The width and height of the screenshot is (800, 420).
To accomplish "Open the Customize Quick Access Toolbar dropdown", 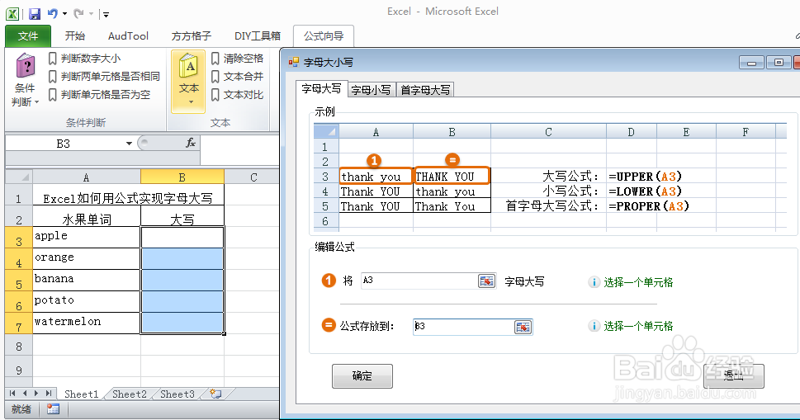I will 106,15.
